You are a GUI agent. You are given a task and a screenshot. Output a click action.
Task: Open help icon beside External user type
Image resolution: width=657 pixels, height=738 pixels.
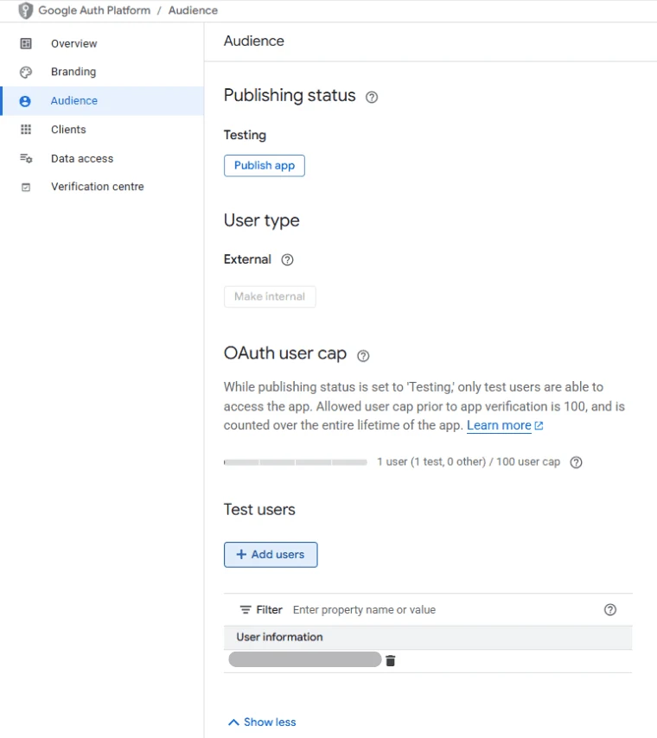[287, 260]
